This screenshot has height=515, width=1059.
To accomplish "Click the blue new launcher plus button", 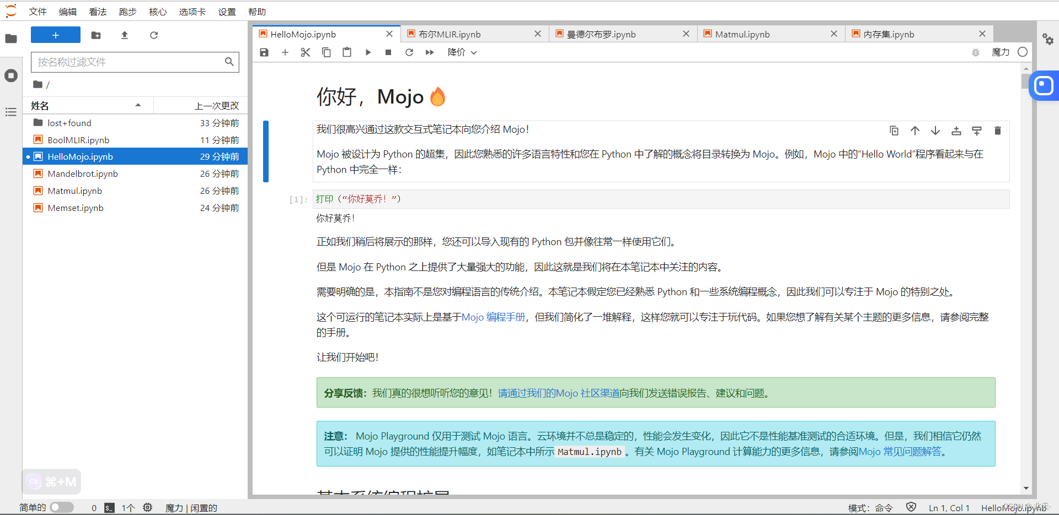I will [56, 35].
